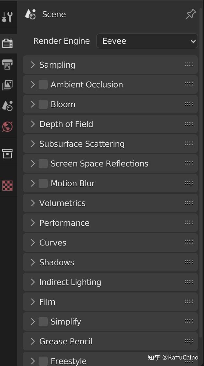Click the Grease Pencil panel header

click(x=66, y=341)
